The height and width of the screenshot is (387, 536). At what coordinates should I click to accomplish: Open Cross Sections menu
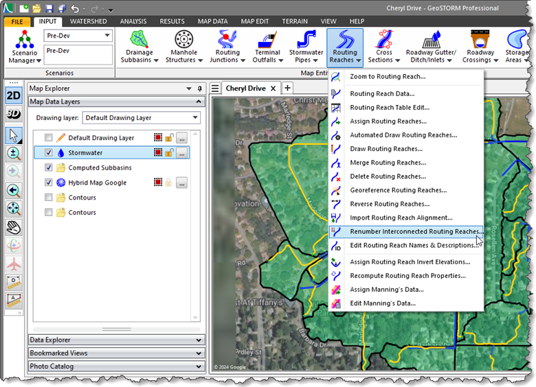(383, 47)
